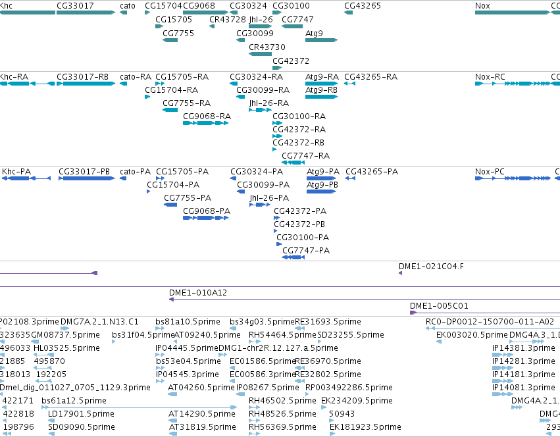Select the Jhl-26-RA transcript label
Screen dimensions: 560x437
point(269,103)
